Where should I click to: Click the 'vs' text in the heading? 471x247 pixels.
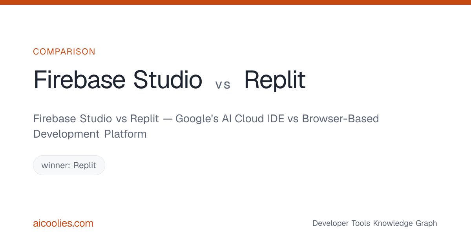pos(223,84)
